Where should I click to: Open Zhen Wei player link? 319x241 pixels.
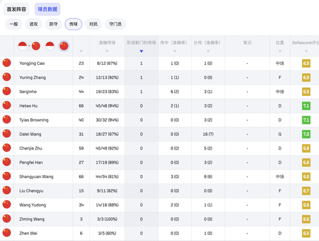[28, 233]
